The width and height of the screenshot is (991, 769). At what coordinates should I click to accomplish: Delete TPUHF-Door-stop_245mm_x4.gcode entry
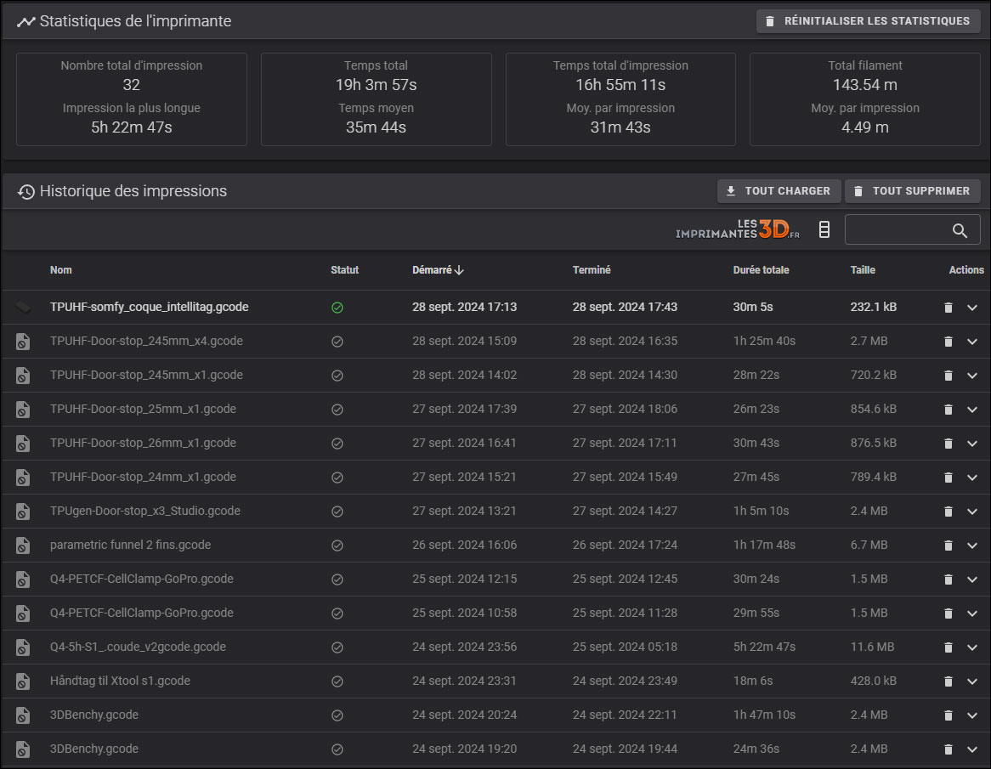pyautogui.click(x=948, y=342)
